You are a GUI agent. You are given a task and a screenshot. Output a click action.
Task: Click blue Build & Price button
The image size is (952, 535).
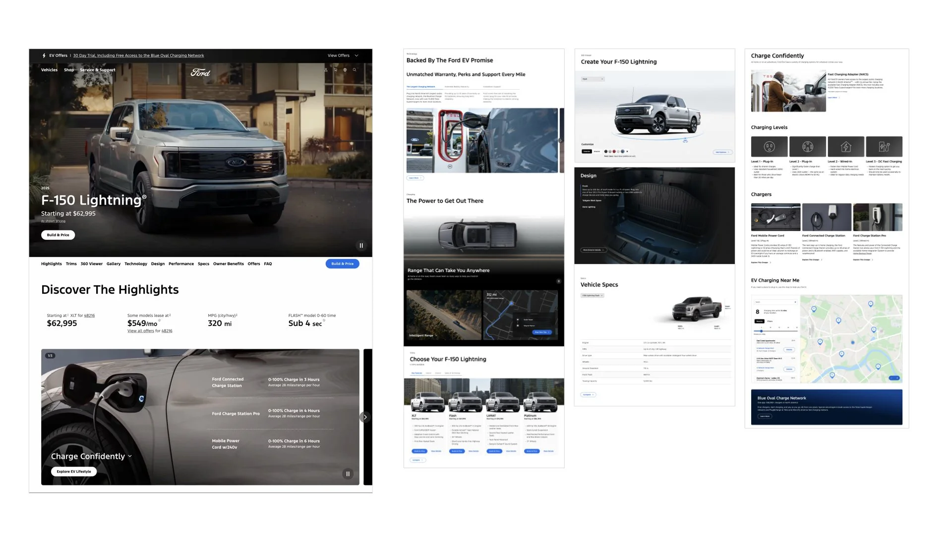[x=342, y=264]
